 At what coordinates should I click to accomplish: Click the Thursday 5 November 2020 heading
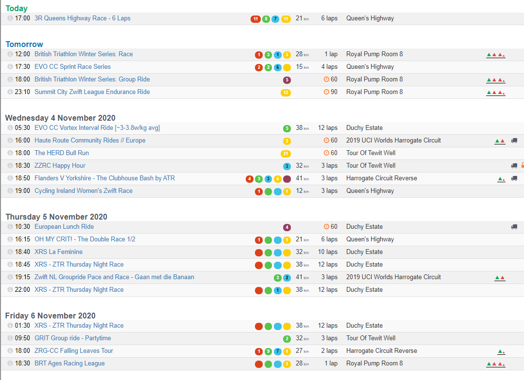[x=56, y=217]
